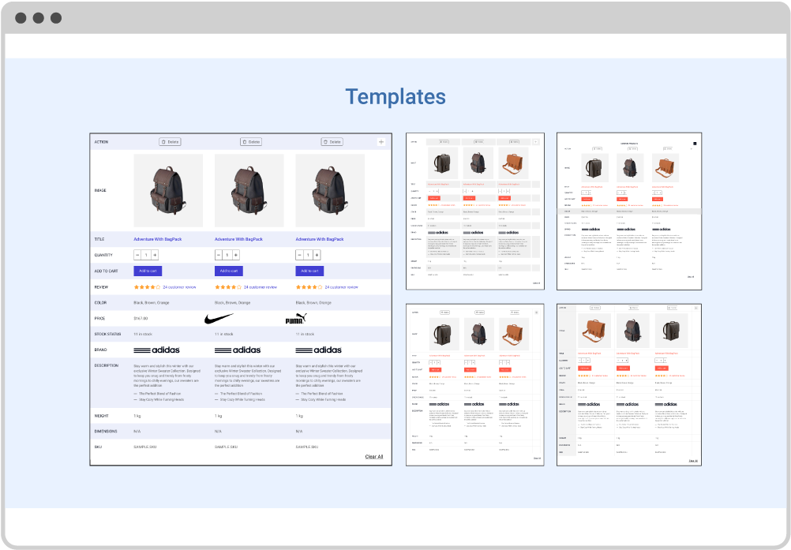Delete the middle product column in large template
Viewport: 791px width, 550px height.
[x=251, y=142]
